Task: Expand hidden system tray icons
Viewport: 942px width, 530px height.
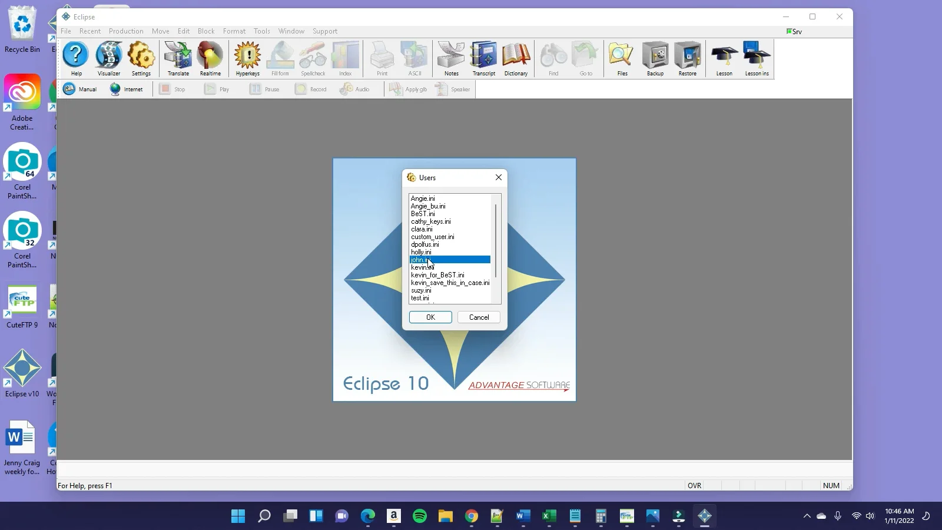Action: tap(807, 516)
